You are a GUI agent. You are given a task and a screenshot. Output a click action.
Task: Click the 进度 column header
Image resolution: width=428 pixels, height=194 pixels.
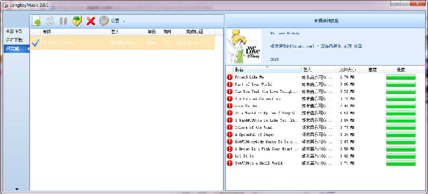pos(401,70)
